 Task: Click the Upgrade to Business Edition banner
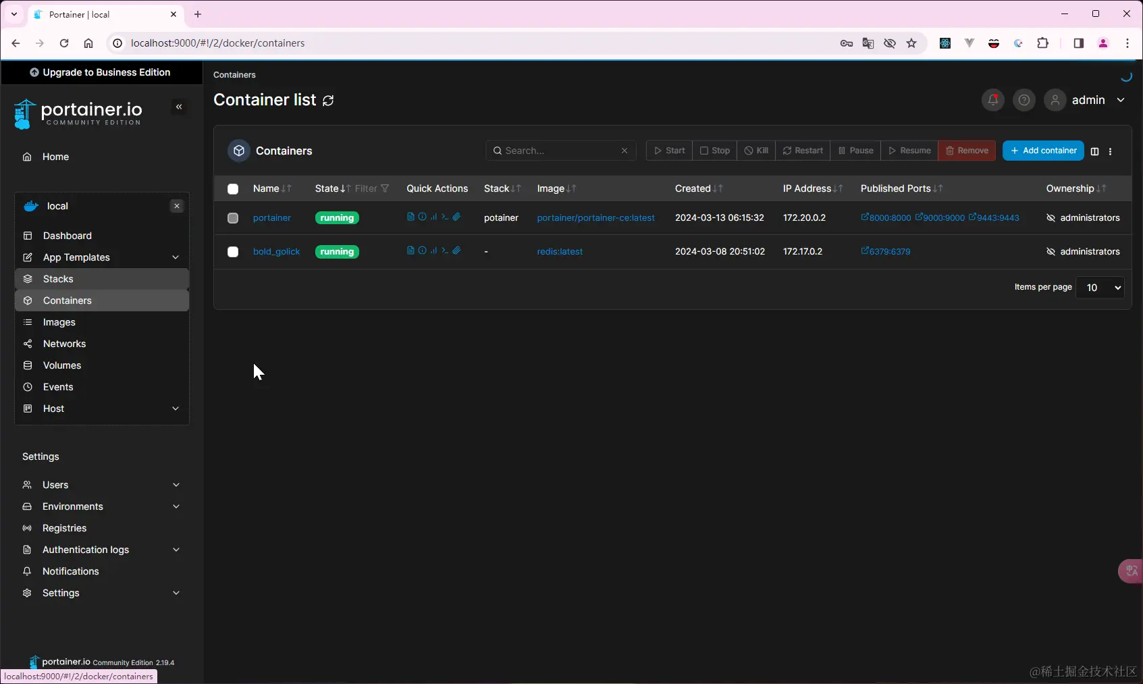tap(102, 72)
